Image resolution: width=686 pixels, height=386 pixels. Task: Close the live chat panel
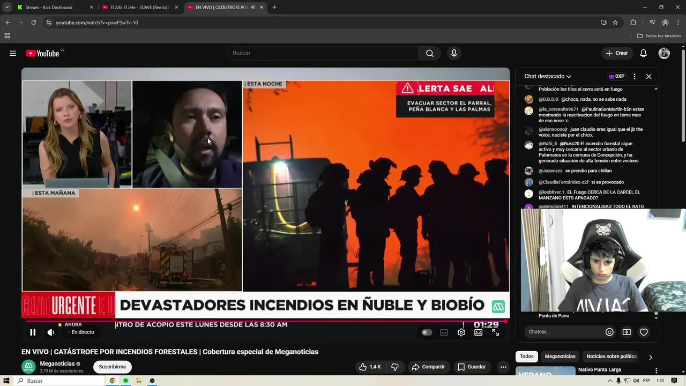pyautogui.click(x=648, y=76)
